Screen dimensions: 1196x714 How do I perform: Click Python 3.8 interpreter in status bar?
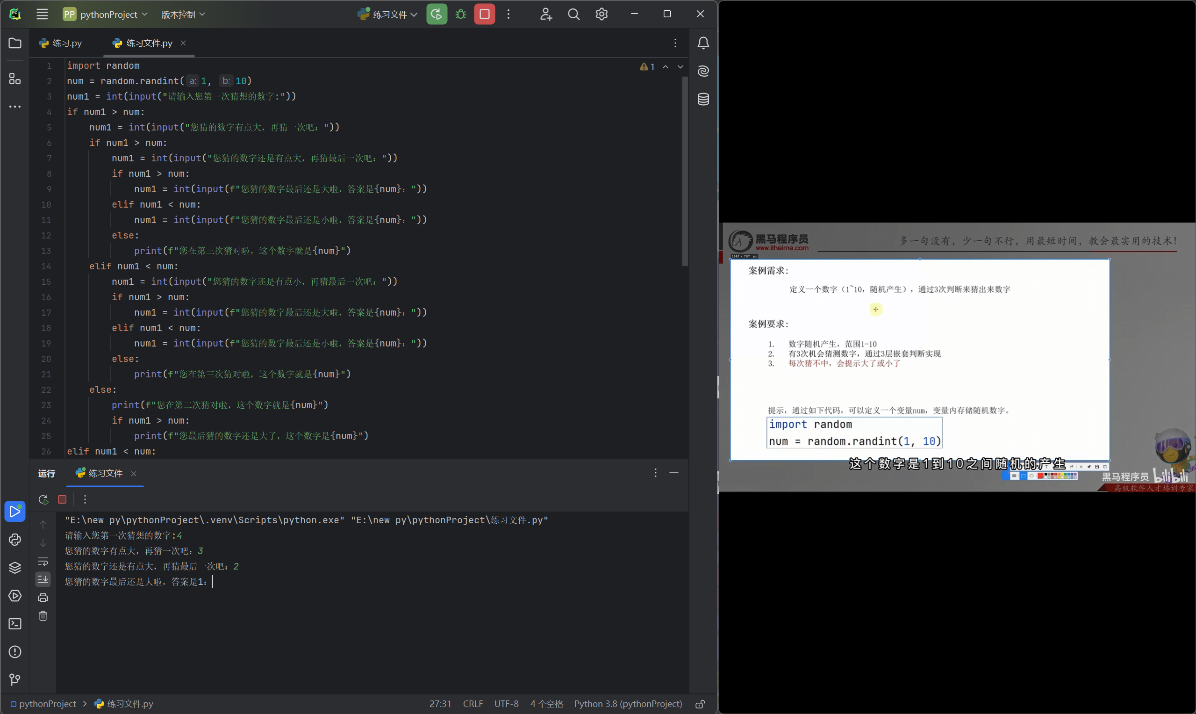[628, 704]
